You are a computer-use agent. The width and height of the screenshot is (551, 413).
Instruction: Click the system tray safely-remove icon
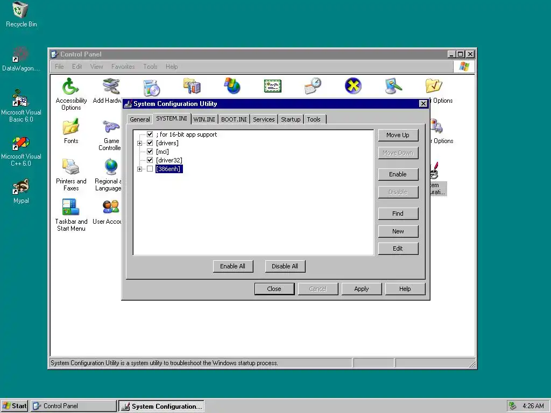click(513, 406)
